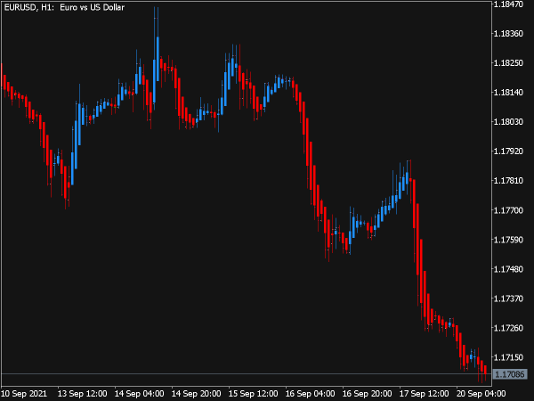Click the 14 Sep 04:00 time label
The image size is (534, 401).
coord(139,394)
